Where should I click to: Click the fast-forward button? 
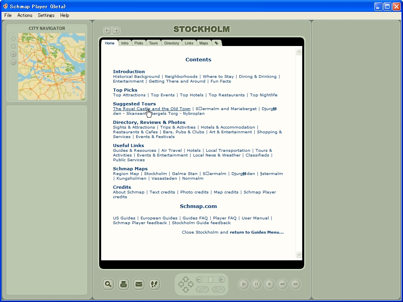tap(296, 284)
